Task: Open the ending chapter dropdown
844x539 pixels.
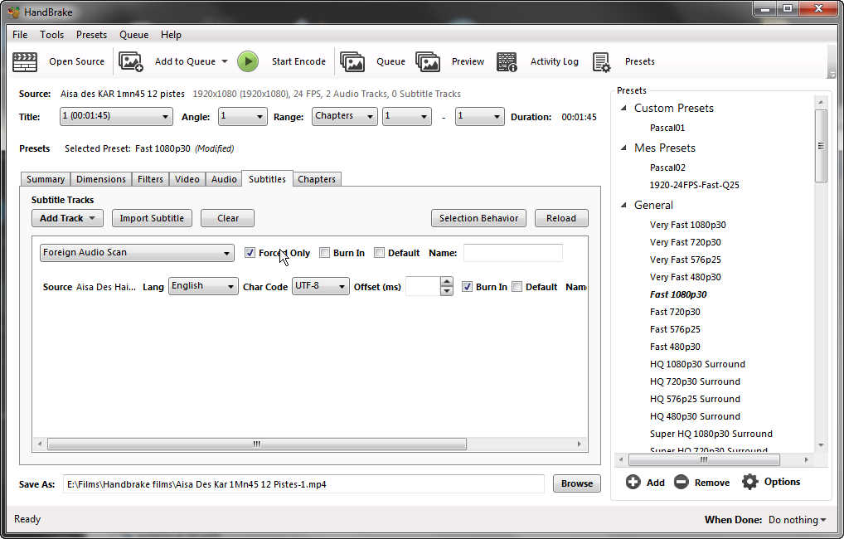Action: tap(479, 116)
